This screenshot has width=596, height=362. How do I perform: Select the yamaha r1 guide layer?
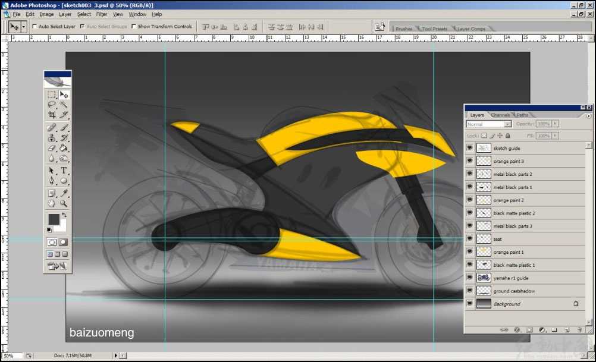click(510, 278)
